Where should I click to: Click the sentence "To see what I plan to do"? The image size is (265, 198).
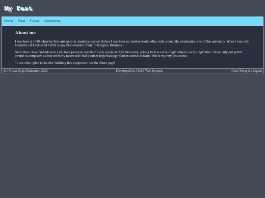pos(65,63)
